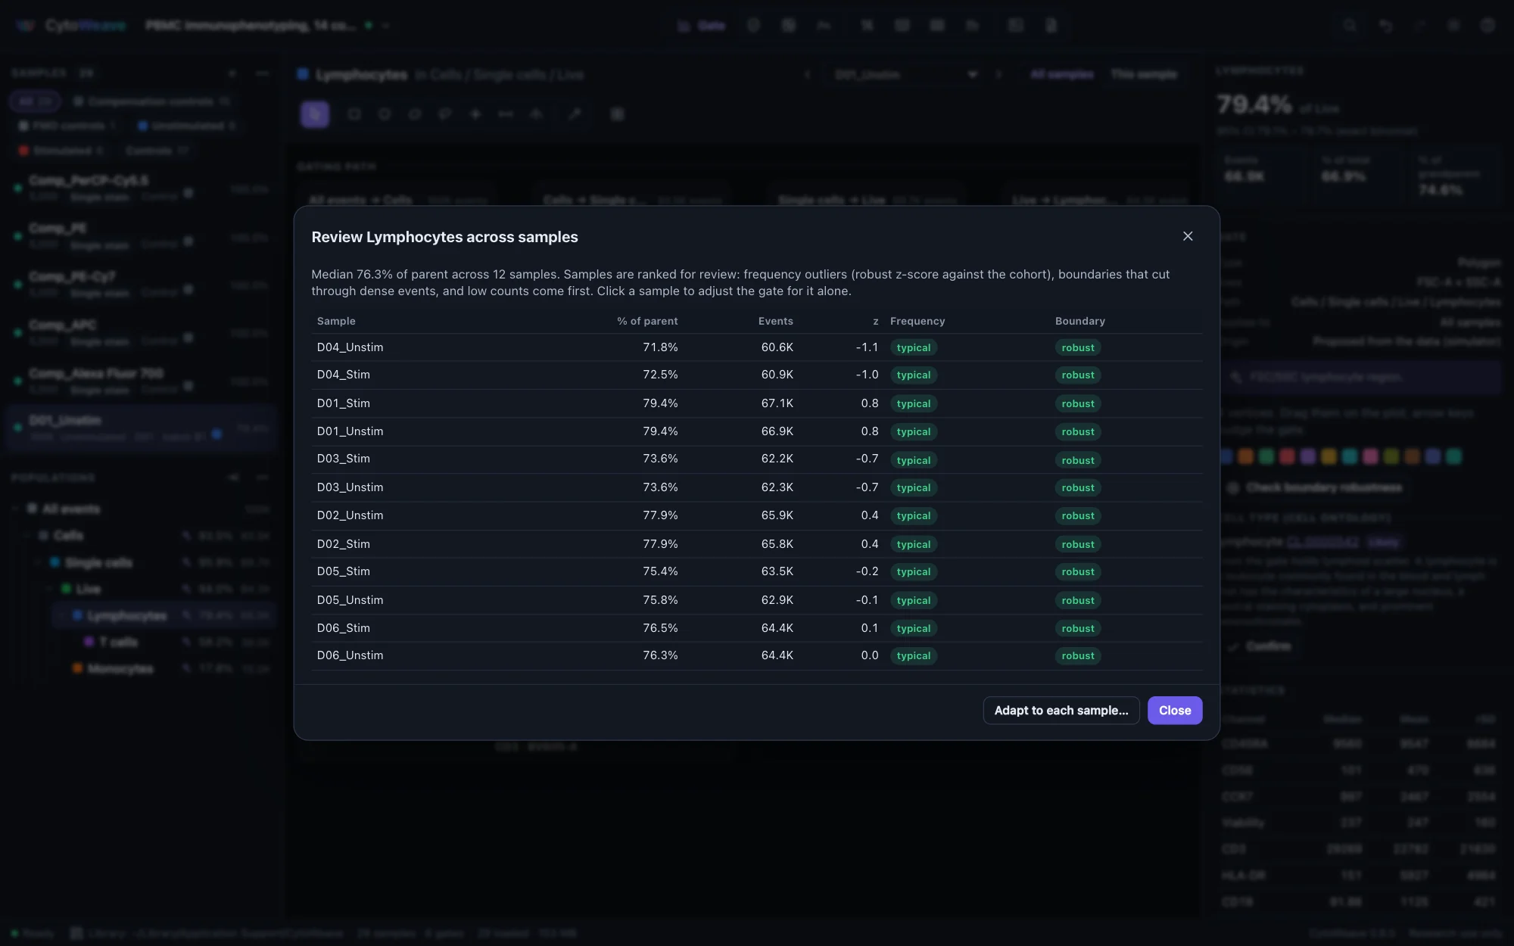Viewport: 1514px width, 946px height.
Task: Select the D04_Unstim sample row
Action: pos(757,347)
